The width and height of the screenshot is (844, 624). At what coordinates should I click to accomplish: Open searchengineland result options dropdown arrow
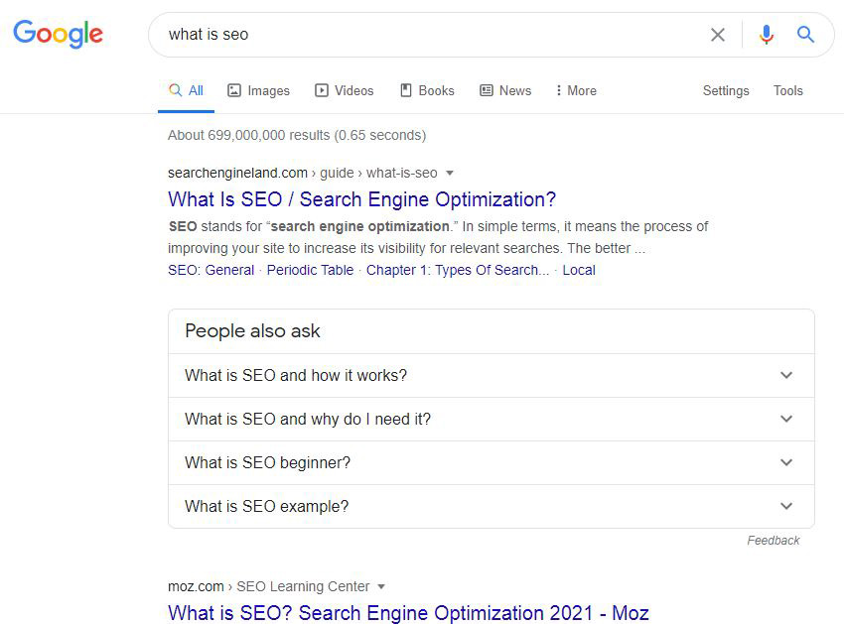[449, 174]
